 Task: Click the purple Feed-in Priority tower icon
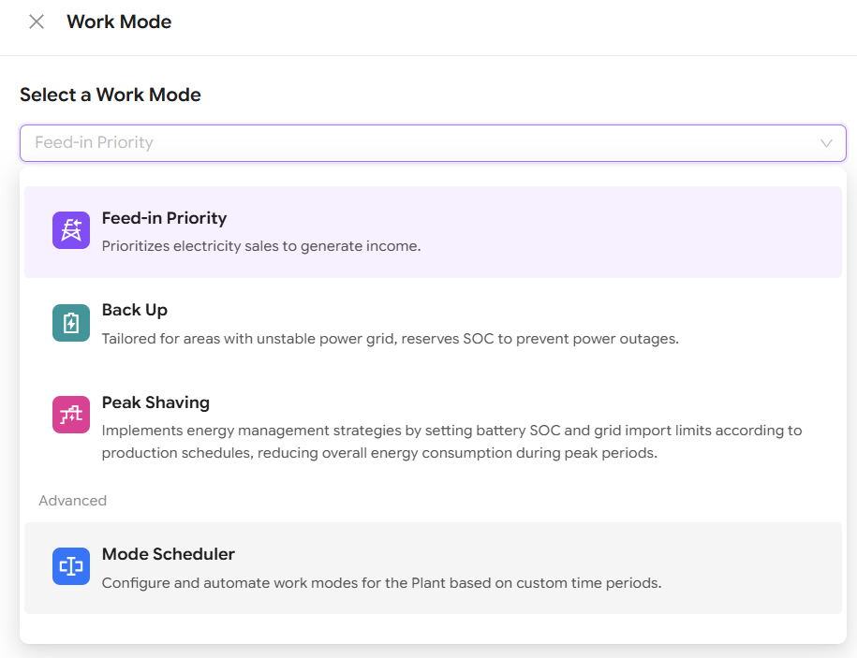tap(71, 230)
